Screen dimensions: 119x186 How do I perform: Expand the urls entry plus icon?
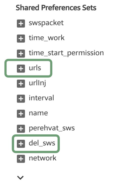pyautogui.click(x=21, y=69)
